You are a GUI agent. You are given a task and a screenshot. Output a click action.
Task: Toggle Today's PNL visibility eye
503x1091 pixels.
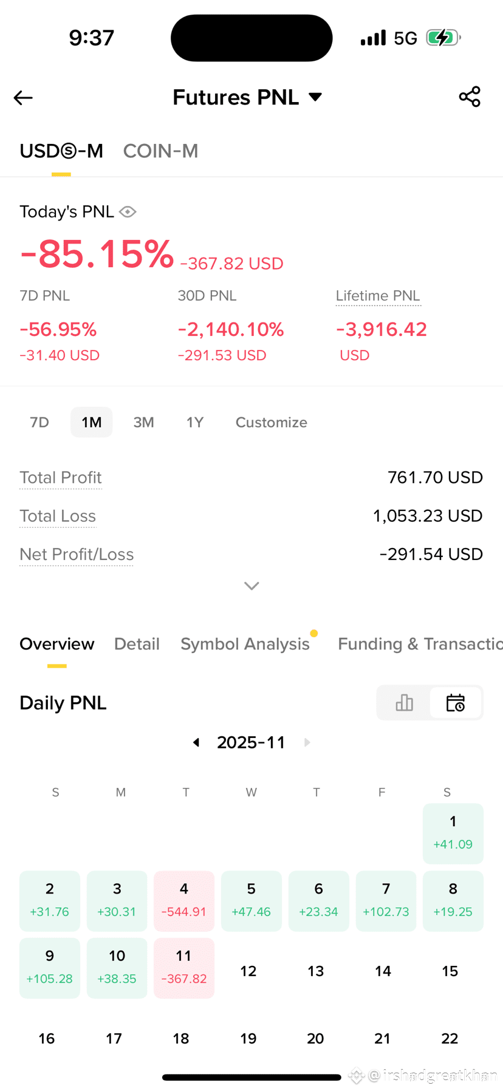click(128, 211)
